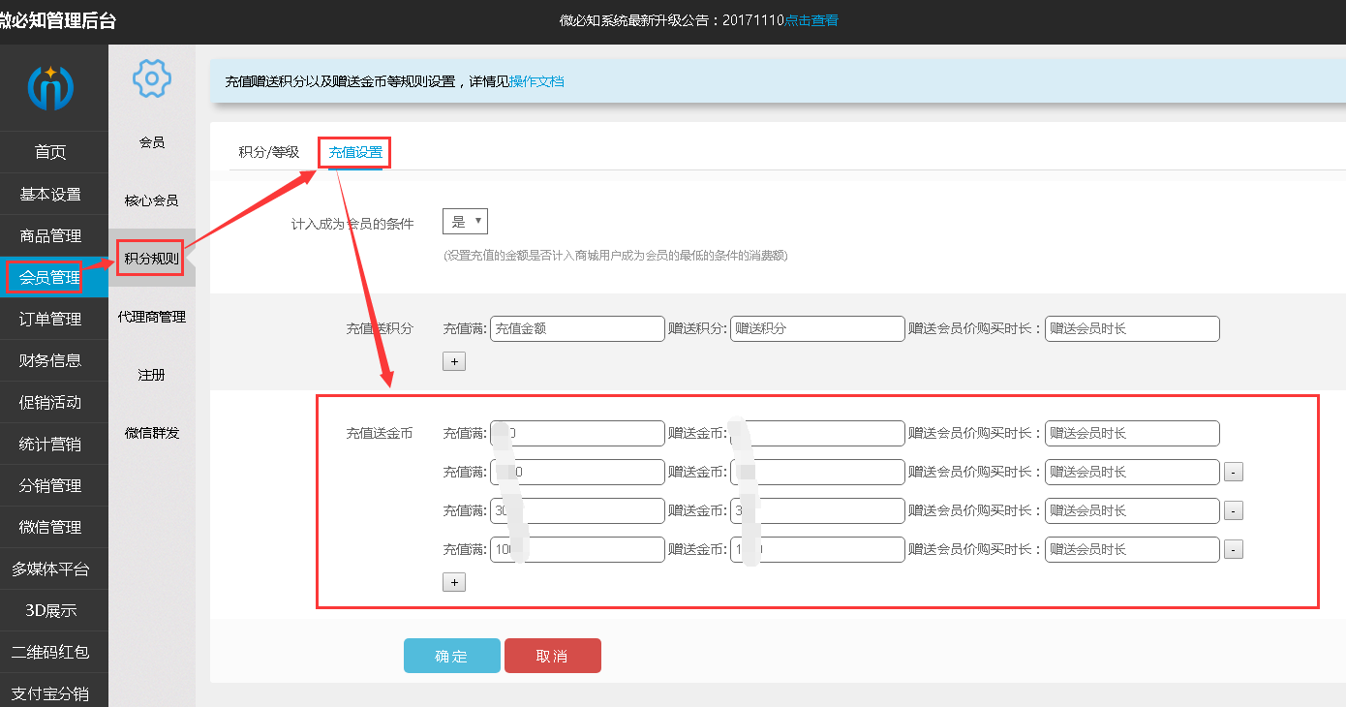
Task: Click the blue logo icon in sidebar
Action: [x=50, y=88]
